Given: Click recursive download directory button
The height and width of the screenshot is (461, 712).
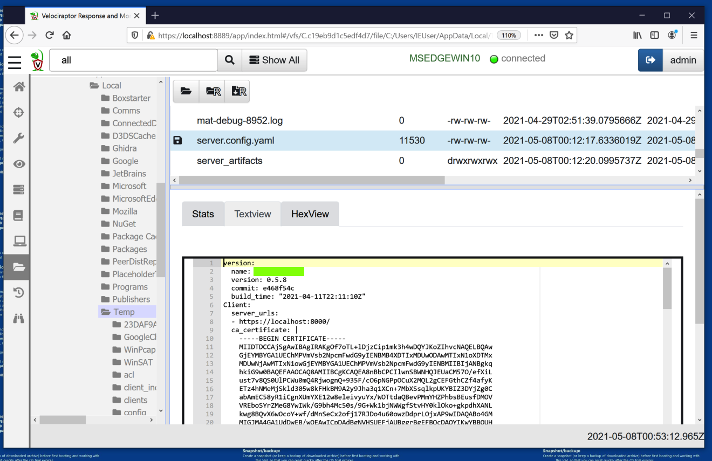Looking at the screenshot, I should click(237, 91).
